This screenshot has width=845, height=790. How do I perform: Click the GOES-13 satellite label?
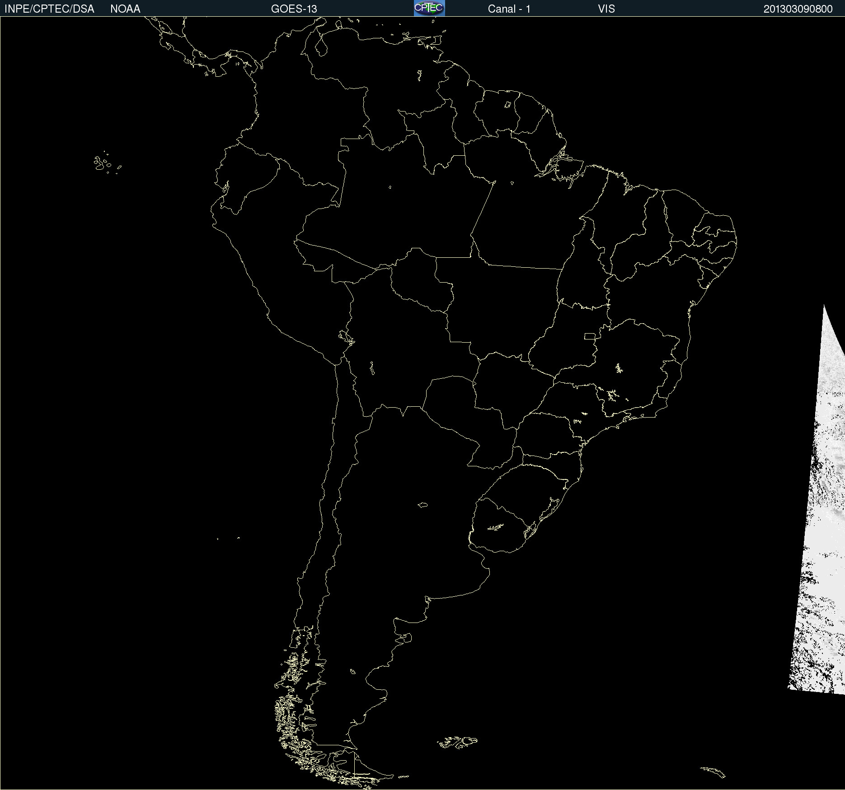(x=294, y=9)
